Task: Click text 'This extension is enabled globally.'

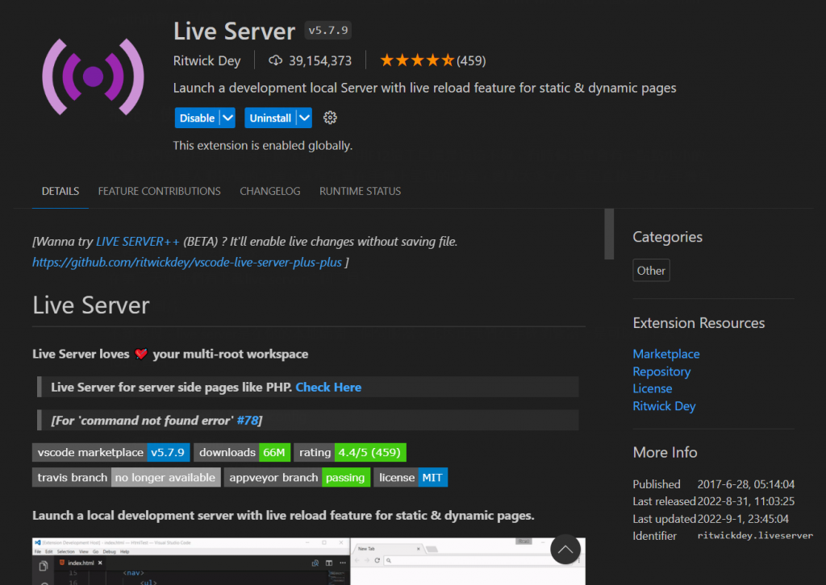Action: coord(263,146)
